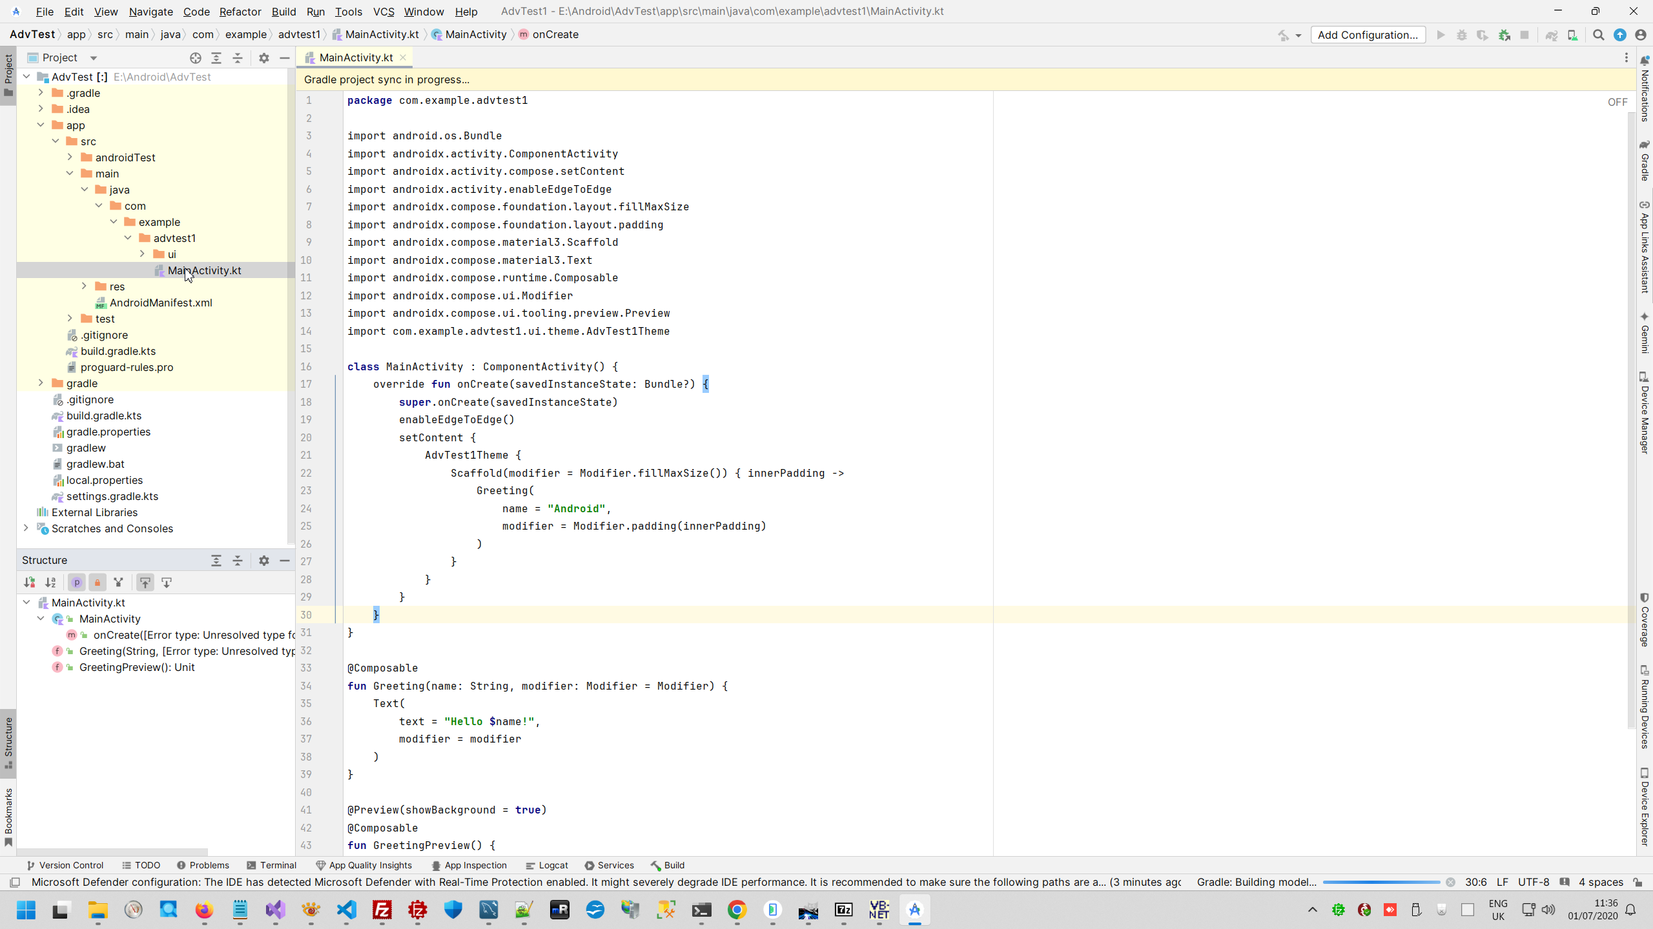
Task: Click Select Opened File target icon
Action: click(195, 58)
